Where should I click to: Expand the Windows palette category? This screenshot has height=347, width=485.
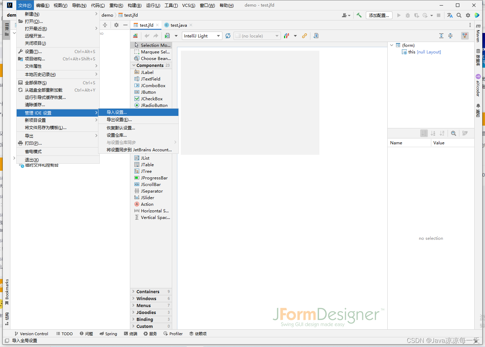tap(151, 298)
